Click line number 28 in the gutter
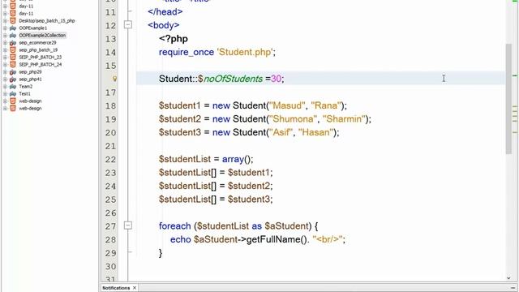The image size is (519, 292). click(110, 240)
